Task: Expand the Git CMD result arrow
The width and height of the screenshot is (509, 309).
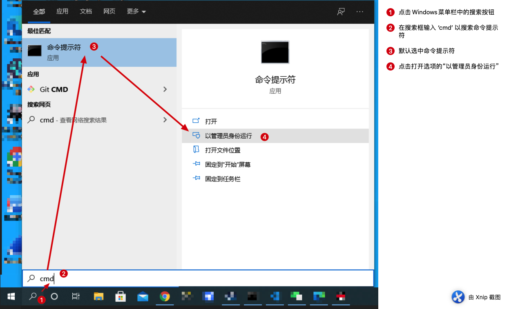Action: pos(165,89)
